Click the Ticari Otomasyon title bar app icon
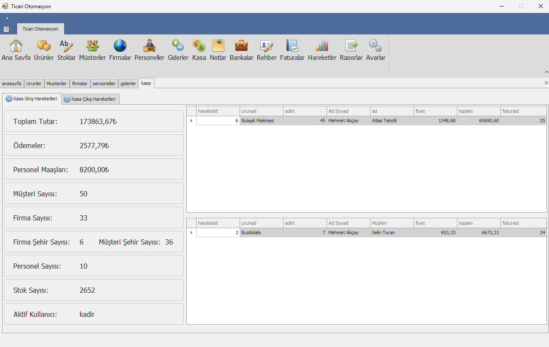The width and height of the screenshot is (549, 347). 5,6
